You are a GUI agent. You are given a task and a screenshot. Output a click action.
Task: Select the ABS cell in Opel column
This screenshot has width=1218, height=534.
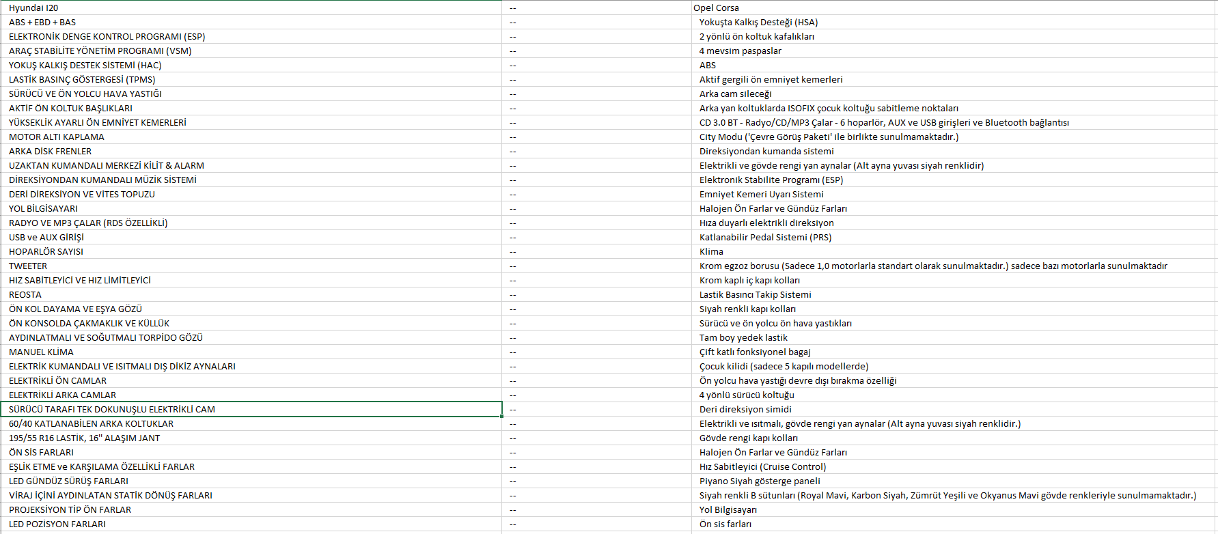(x=954, y=65)
